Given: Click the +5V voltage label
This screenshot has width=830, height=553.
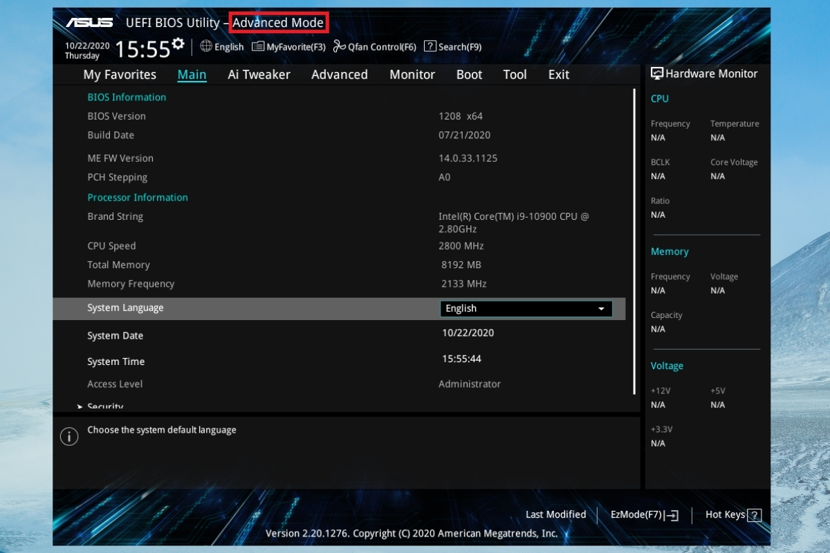Looking at the screenshot, I should point(718,391).
